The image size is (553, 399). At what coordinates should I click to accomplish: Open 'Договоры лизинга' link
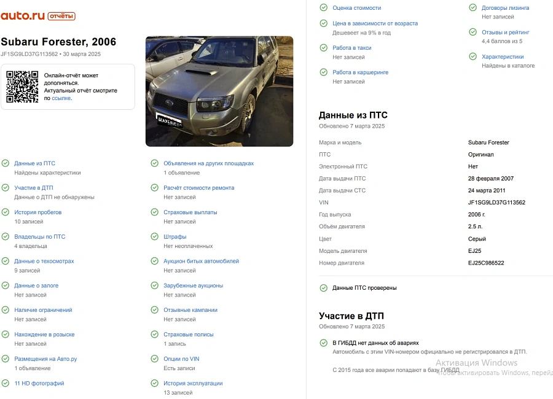coord(506,8)
